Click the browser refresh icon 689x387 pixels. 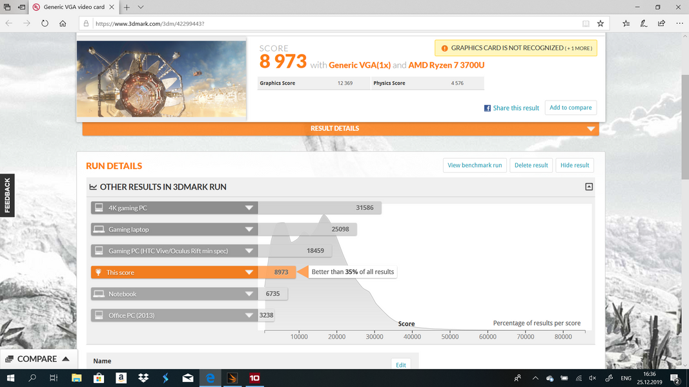[45, 23]
